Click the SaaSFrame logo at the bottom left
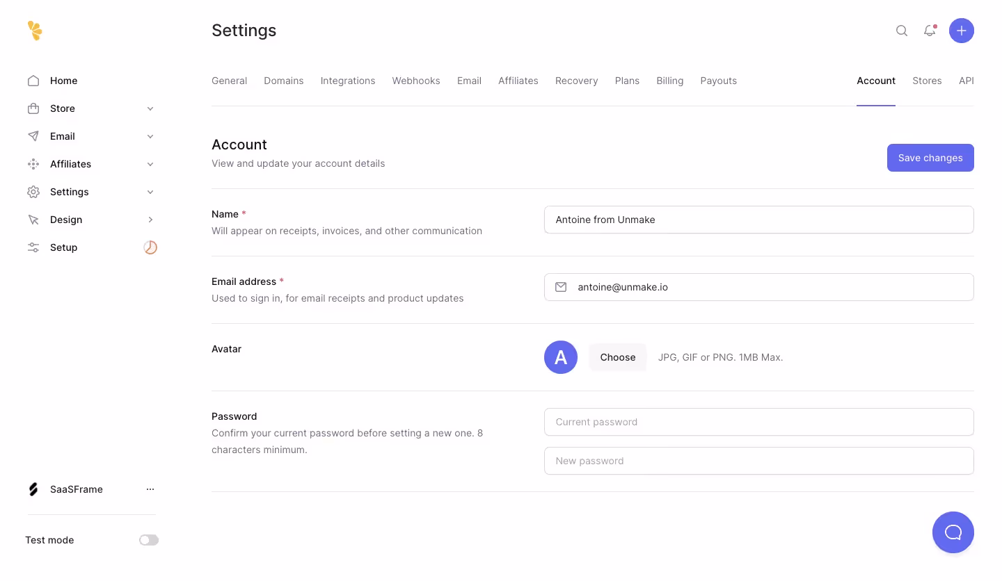The image size is (1002, 581). point(33,489)
